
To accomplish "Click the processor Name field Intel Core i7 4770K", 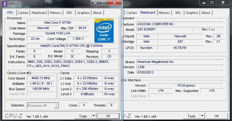I will click(x=58, y=23).
